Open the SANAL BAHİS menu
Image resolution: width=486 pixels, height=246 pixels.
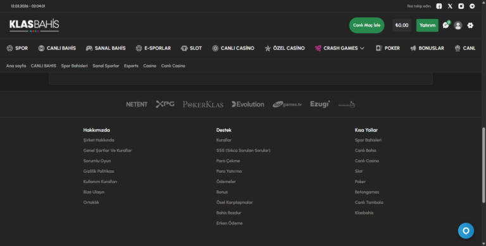[106, 48]
